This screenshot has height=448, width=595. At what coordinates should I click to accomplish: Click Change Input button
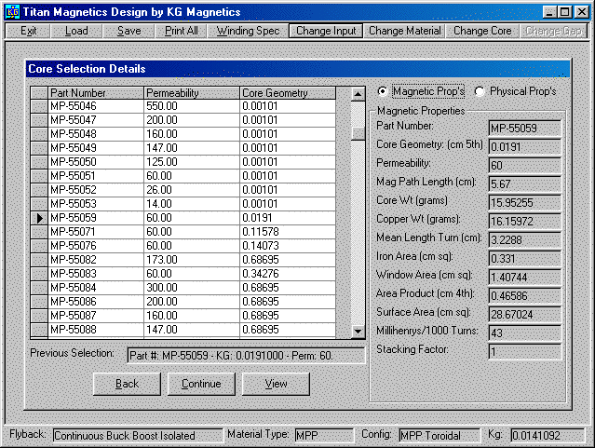coord(326,31)
